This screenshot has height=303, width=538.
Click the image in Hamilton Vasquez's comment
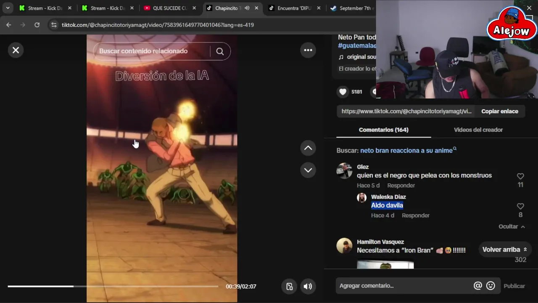[x=385, y=265]
